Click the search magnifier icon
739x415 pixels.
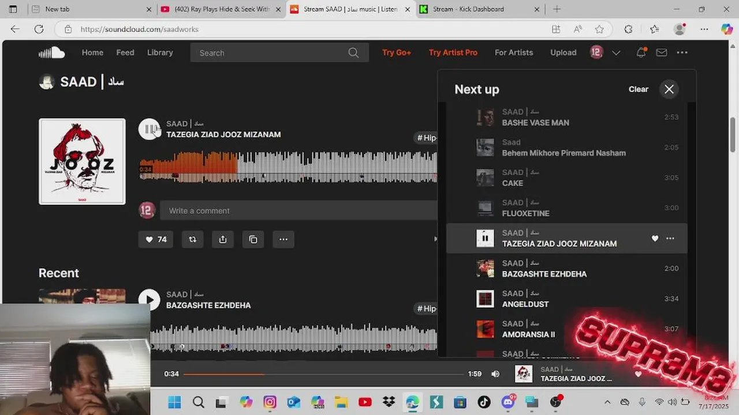click(x=353, y=52)
